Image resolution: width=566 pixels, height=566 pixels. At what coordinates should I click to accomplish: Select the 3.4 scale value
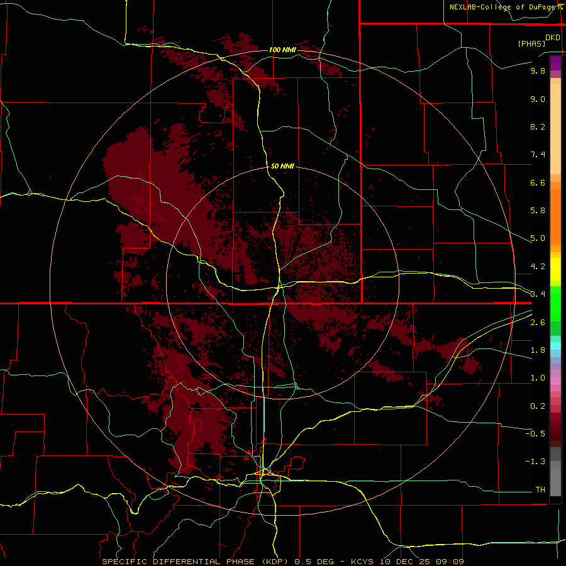(x=538, y=294)
